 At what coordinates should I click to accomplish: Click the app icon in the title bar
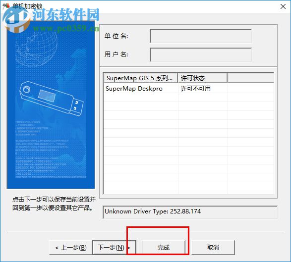(x=6, y=6)
